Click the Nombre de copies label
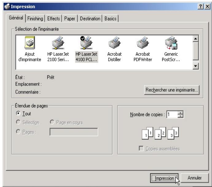Viewport: 212px width, 187px height. [x=147, y=114]
